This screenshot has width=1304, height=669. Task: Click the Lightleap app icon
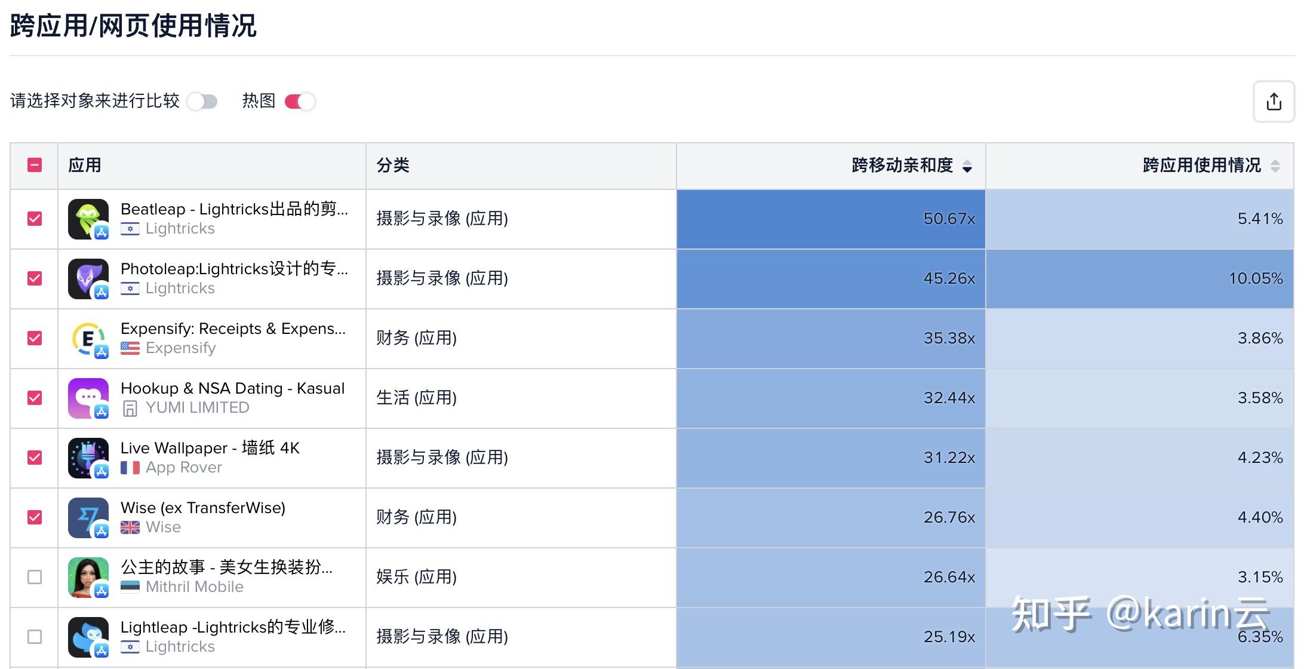click(x=88, y=637)
